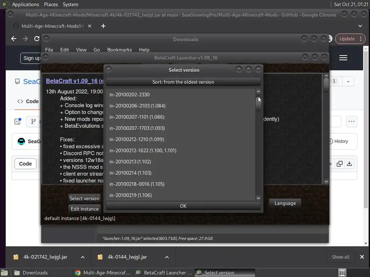View file History on GitHub

pos(339,141)
